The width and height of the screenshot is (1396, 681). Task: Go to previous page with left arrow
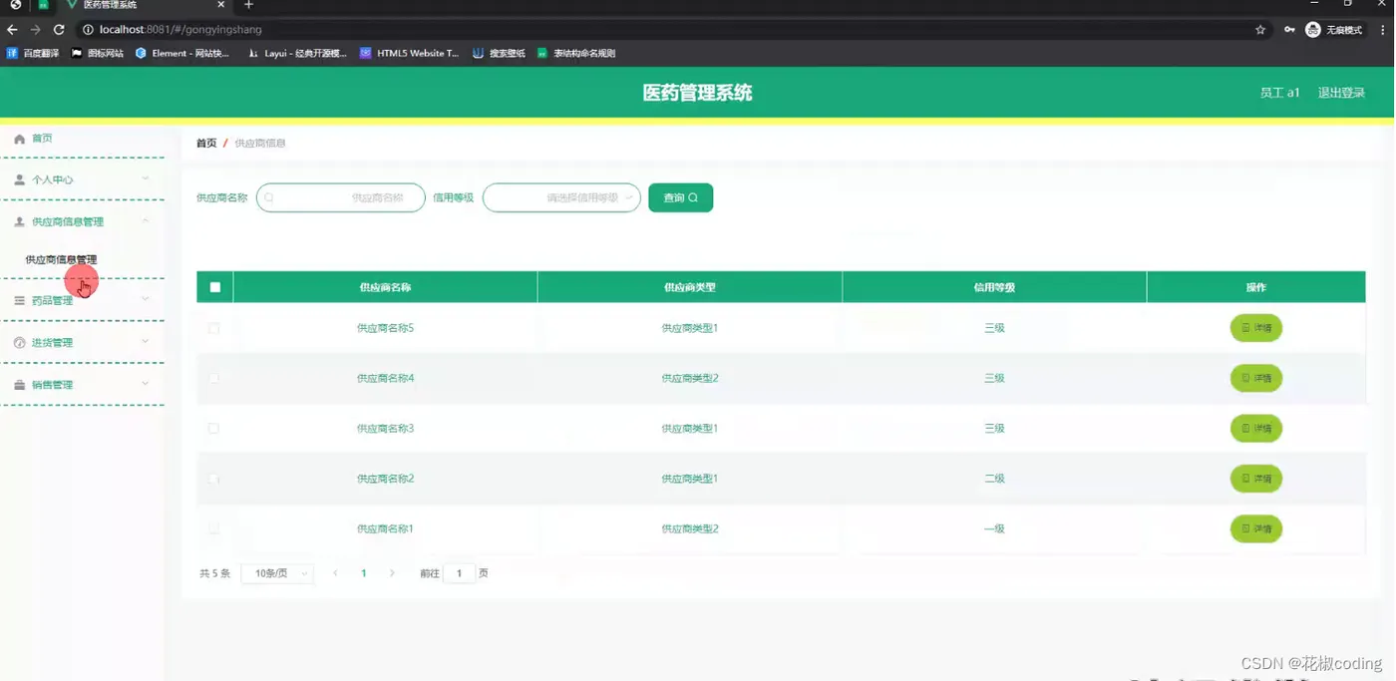[x=335, y=573]
